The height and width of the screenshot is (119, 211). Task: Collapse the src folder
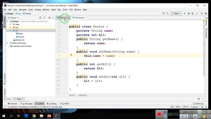tap(10, 31)
